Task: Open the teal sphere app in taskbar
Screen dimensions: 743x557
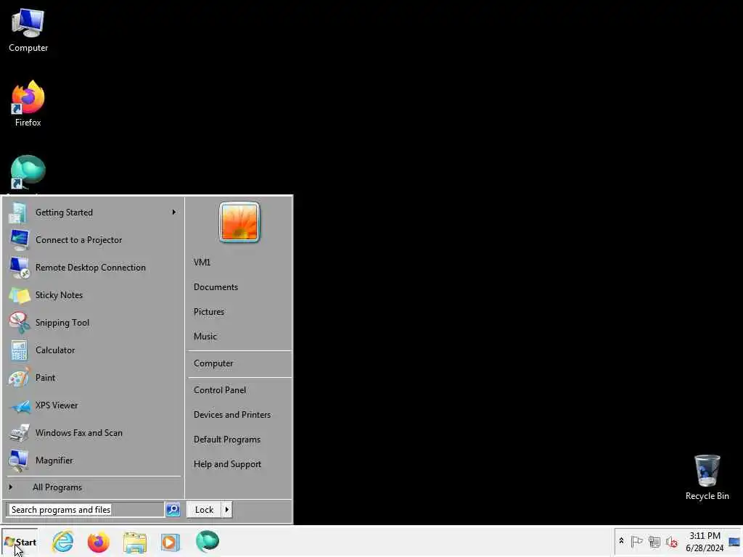Action: 207,541
